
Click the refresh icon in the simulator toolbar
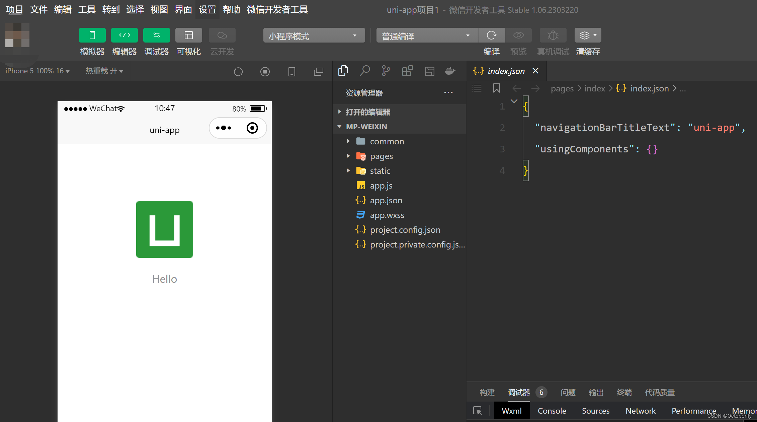(238, 72)
